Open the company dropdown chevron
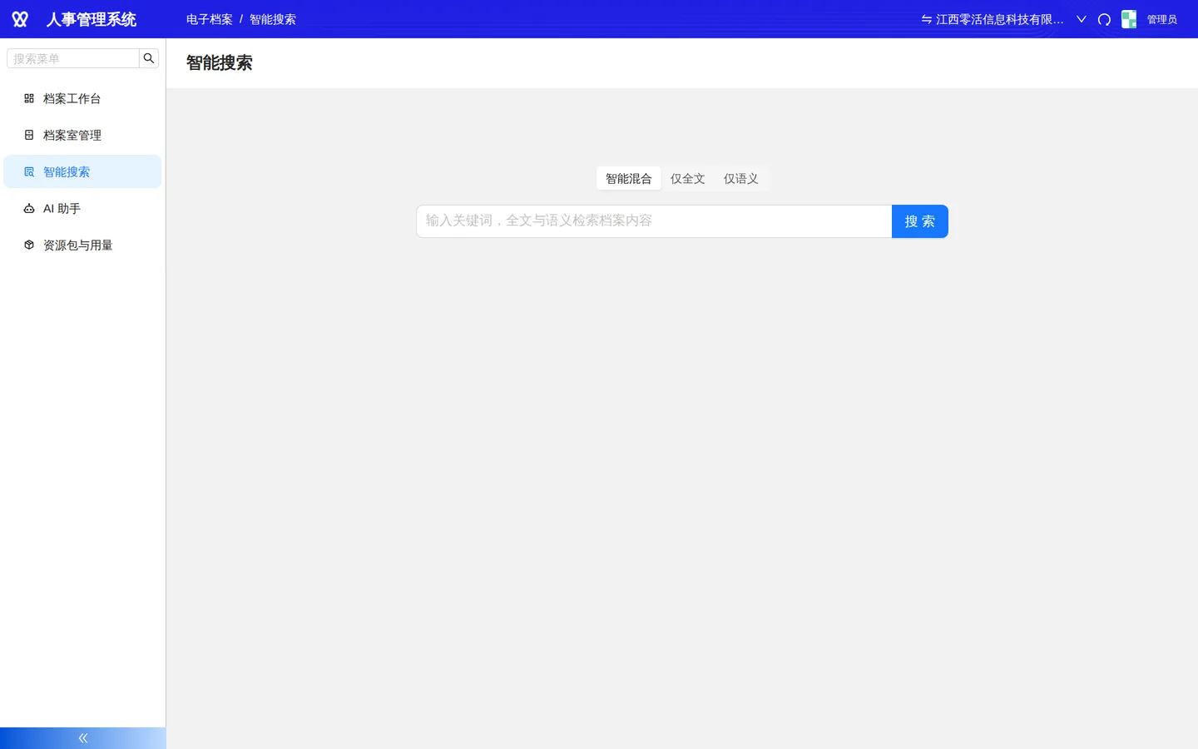This screenshot has width=1198, height=749. [1082, 19]
